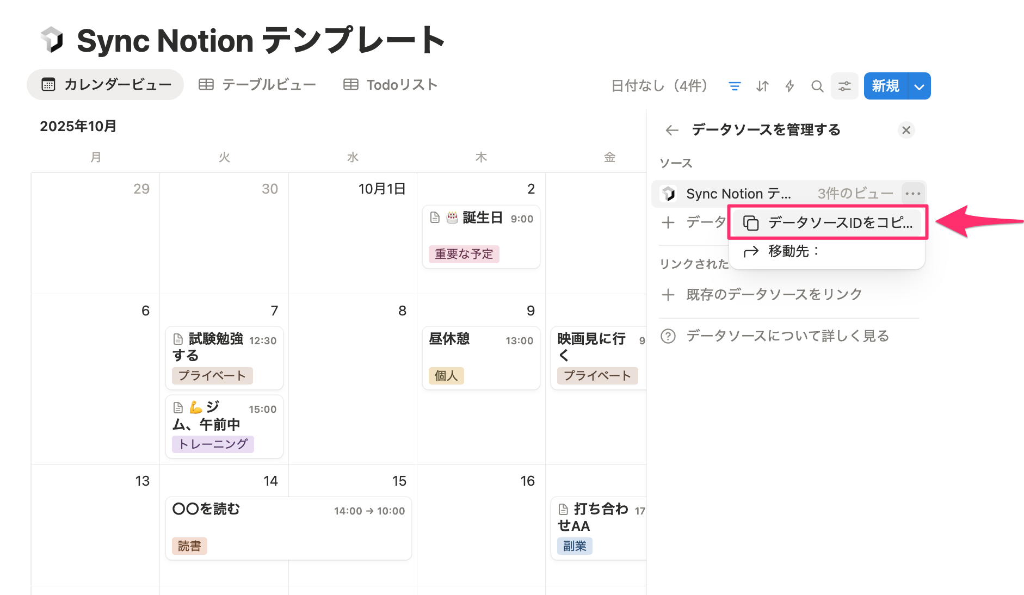Click the filter icon in toolbar
1024x595 pixels.
(735, 86)
